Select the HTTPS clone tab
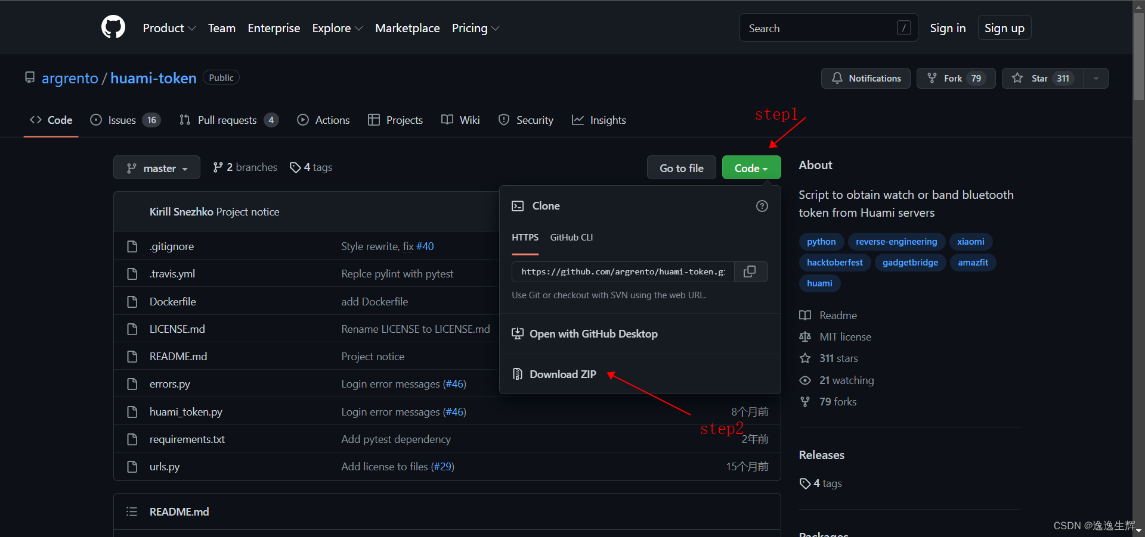The image size is (1145, 537). tap(525, 238)
